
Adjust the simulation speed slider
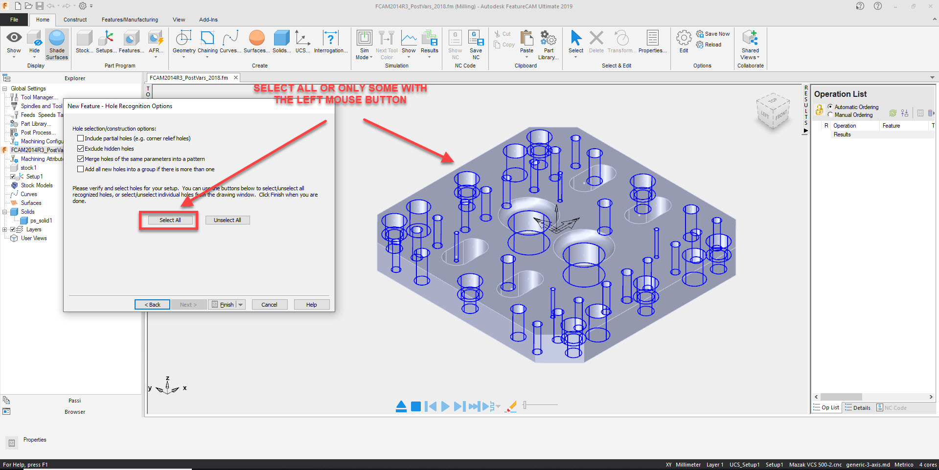525,405
